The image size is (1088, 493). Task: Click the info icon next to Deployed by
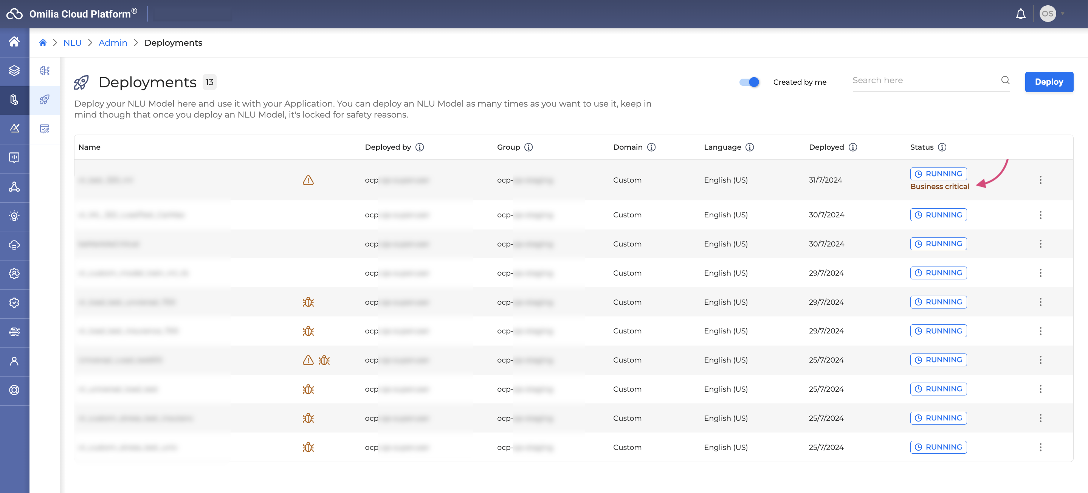tap(419, 147)
